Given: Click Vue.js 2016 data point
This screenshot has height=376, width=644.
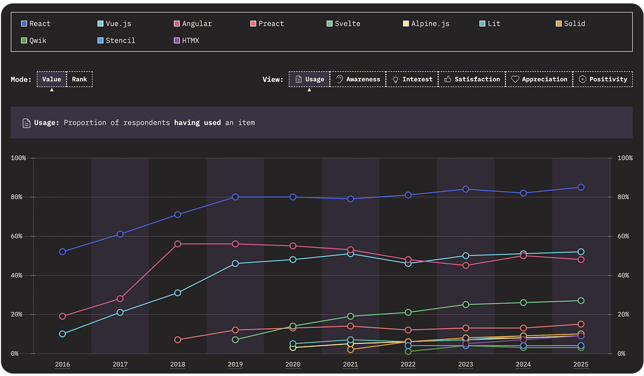Looking at the screenshot, I should tap(62, 334).
